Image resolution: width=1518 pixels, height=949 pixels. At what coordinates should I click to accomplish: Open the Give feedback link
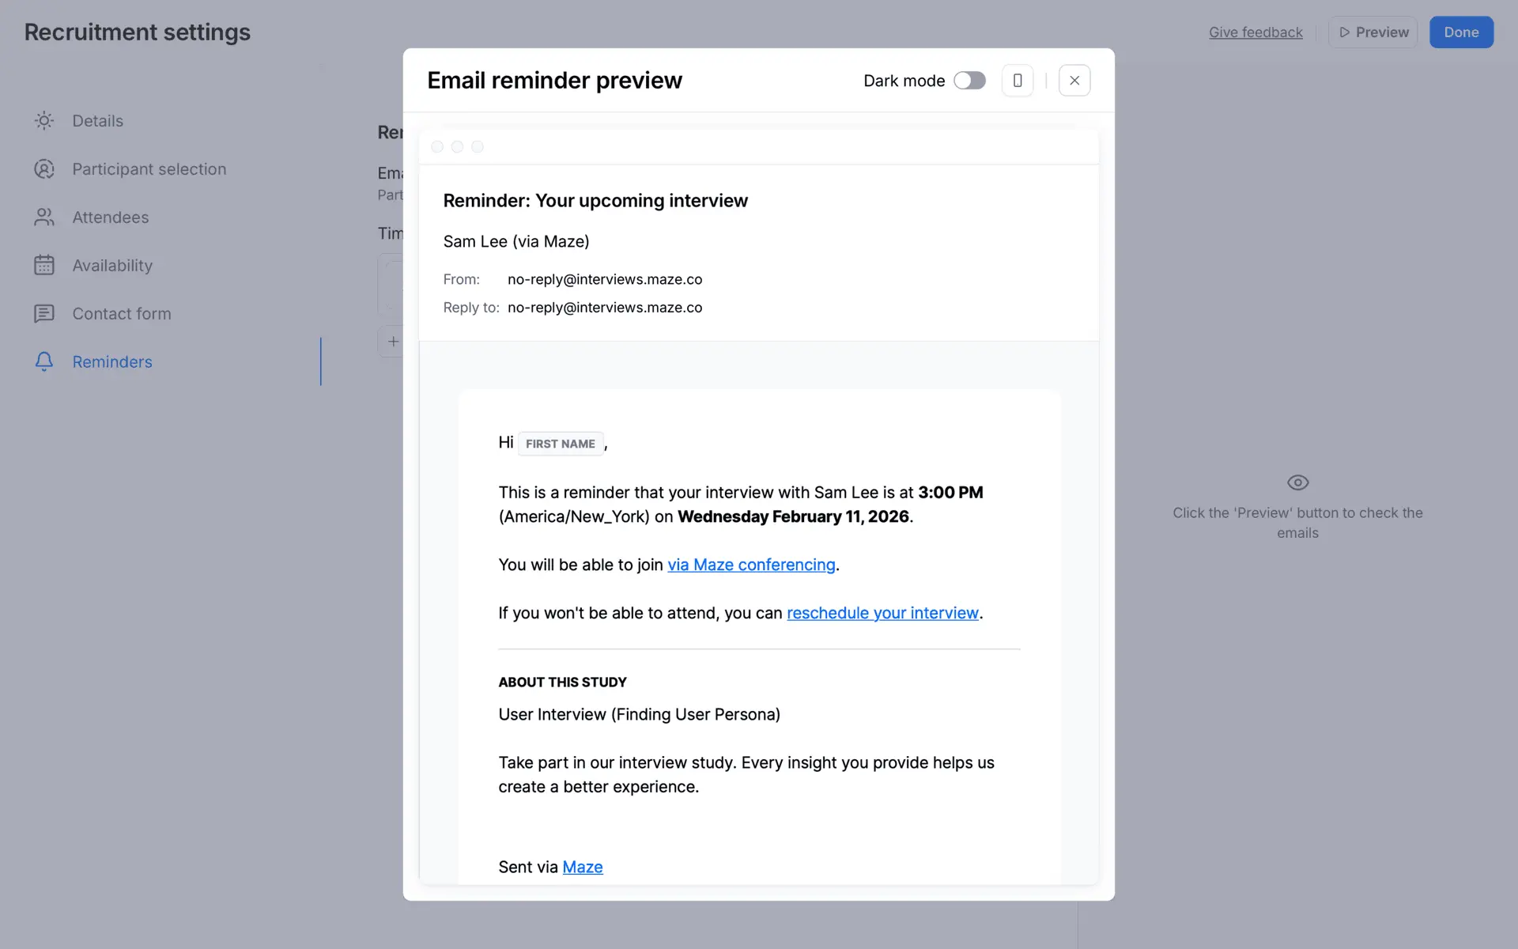pyautogui.click(x=1256, y=32)
